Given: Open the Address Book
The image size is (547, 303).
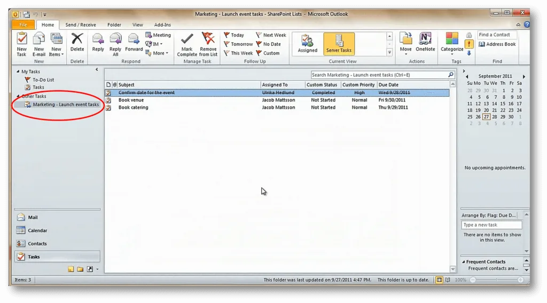Looking at the screenshot, I should tap(497, 44).
